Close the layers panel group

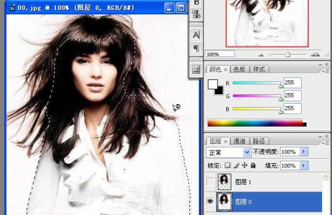click(x=326, y=136)
